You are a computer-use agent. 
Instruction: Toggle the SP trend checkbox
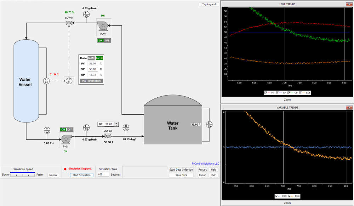[277, 93]
